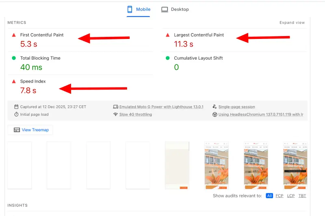
Task: Click the First Contentful Paint red triangle icon
Action: click(14, 35)
